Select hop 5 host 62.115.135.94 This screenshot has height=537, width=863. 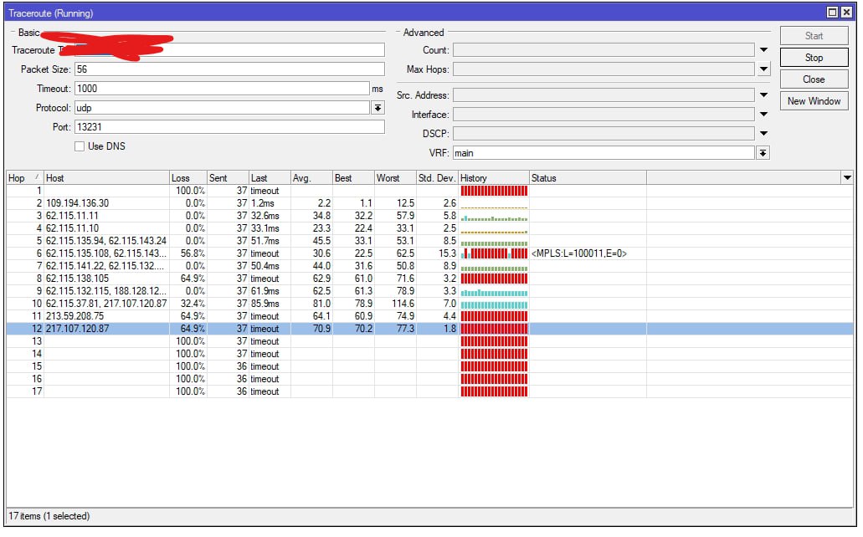coord(105,241)
